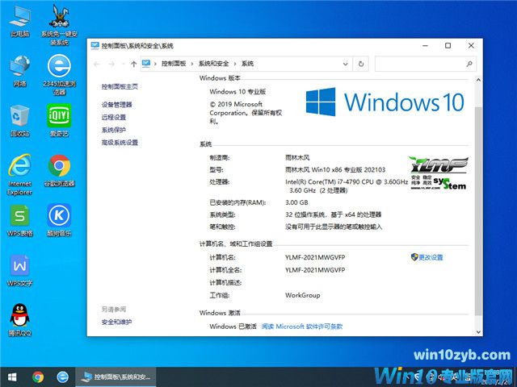Click the YLMF system logo

click(x=439, y=173)
